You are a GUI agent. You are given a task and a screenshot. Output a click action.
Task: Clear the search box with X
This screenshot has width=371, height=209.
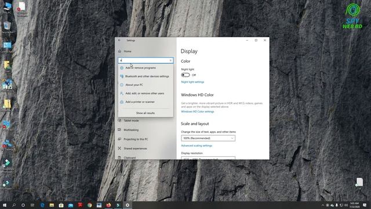click(170, 60)
